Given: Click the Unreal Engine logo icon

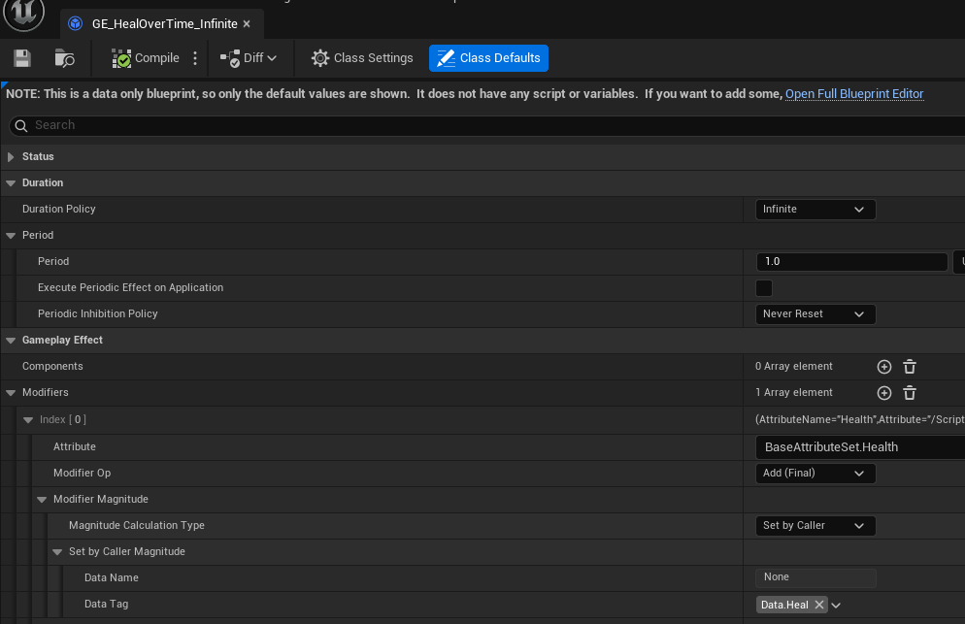Looking at the screenshot, I should click(x=23, y=13).
